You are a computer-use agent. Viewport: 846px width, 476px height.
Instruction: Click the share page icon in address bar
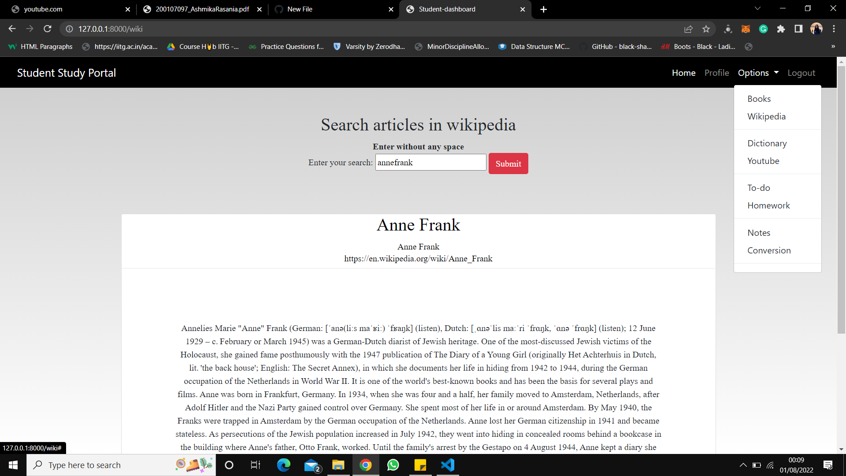(688, 29)
